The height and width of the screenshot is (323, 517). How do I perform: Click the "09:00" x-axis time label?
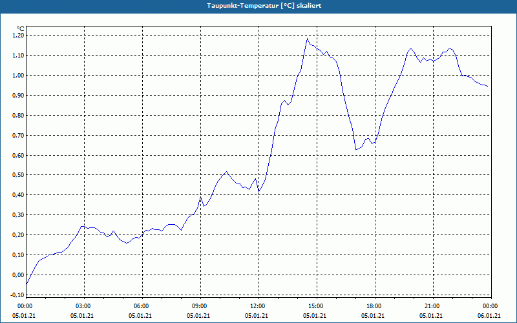pyautogui.click(x=198, y=306)
